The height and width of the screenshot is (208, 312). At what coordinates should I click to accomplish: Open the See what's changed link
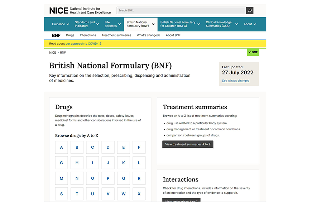tap(236, 81)
